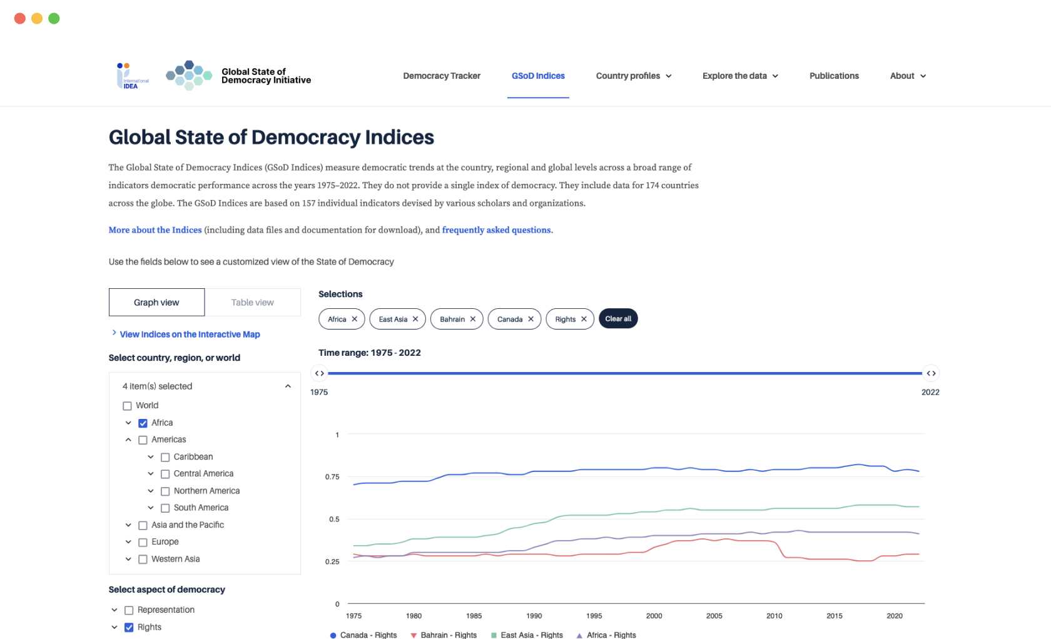Click the 1975 start handle of time slider
Screen dimensions: 1051x639
coord(319,373)
